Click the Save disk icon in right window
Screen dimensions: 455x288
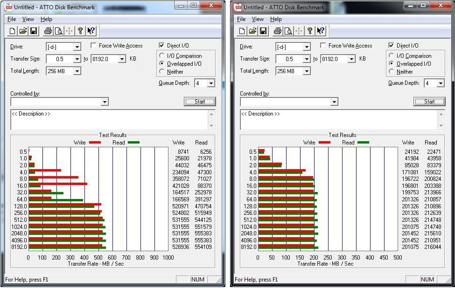263,31
